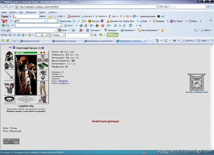Click the ICQ Поиск button
The width and height of the screenshot is (214, 155).
click(x=68, y=25)
